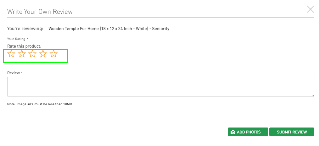Click the Write Your Own Review heading
Image resolution: width=319 pixels, height=146 pixels.
point(40,12)
